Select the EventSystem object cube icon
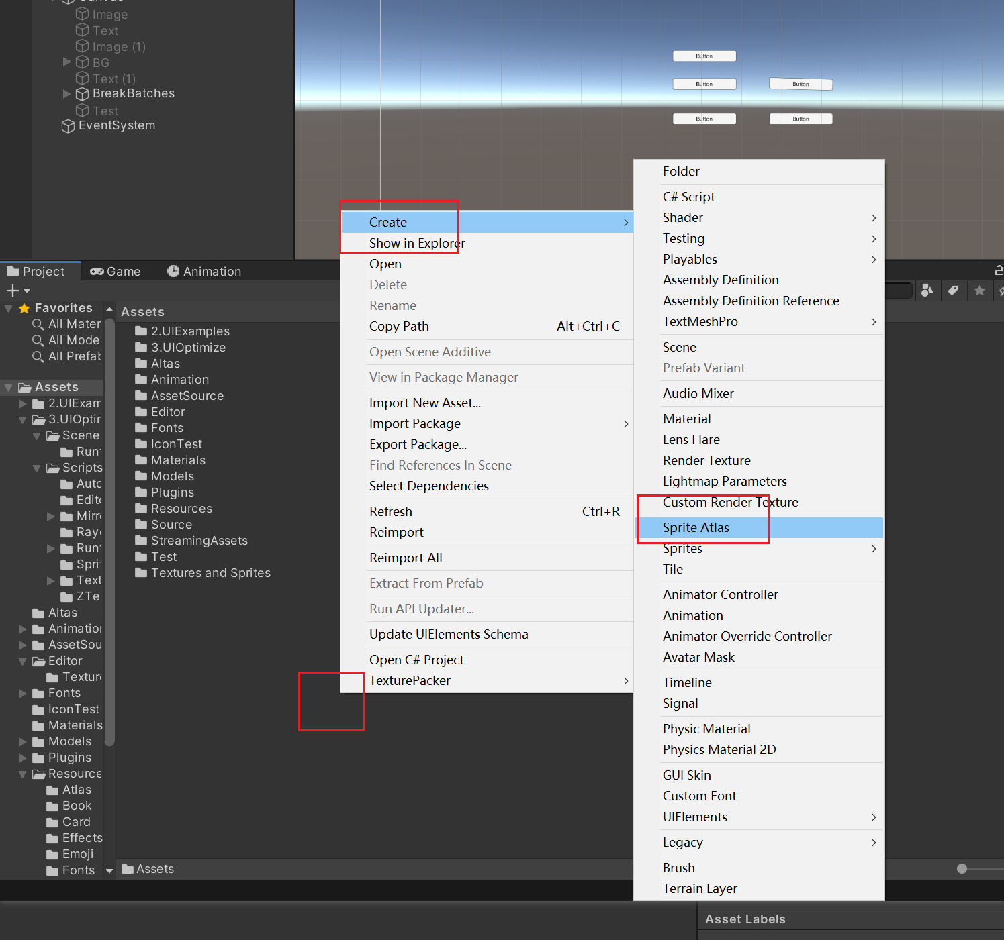Image resolution: width=1004 pixels, height=940 pixels. [x=68, y=126]
